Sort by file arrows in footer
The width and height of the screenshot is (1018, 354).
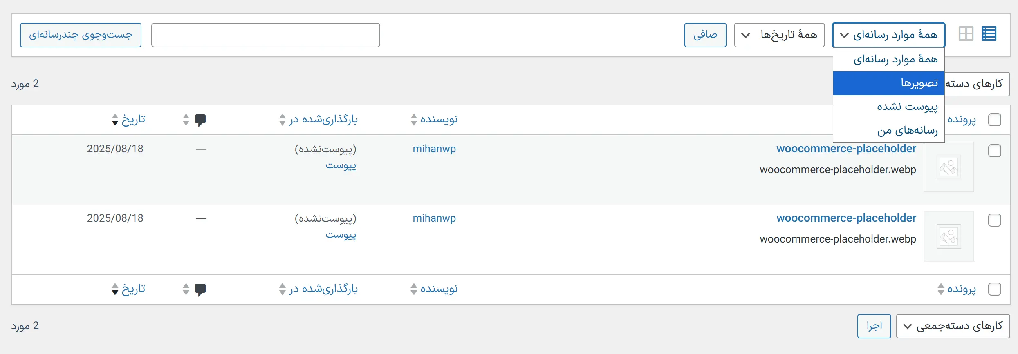point(941,289)
